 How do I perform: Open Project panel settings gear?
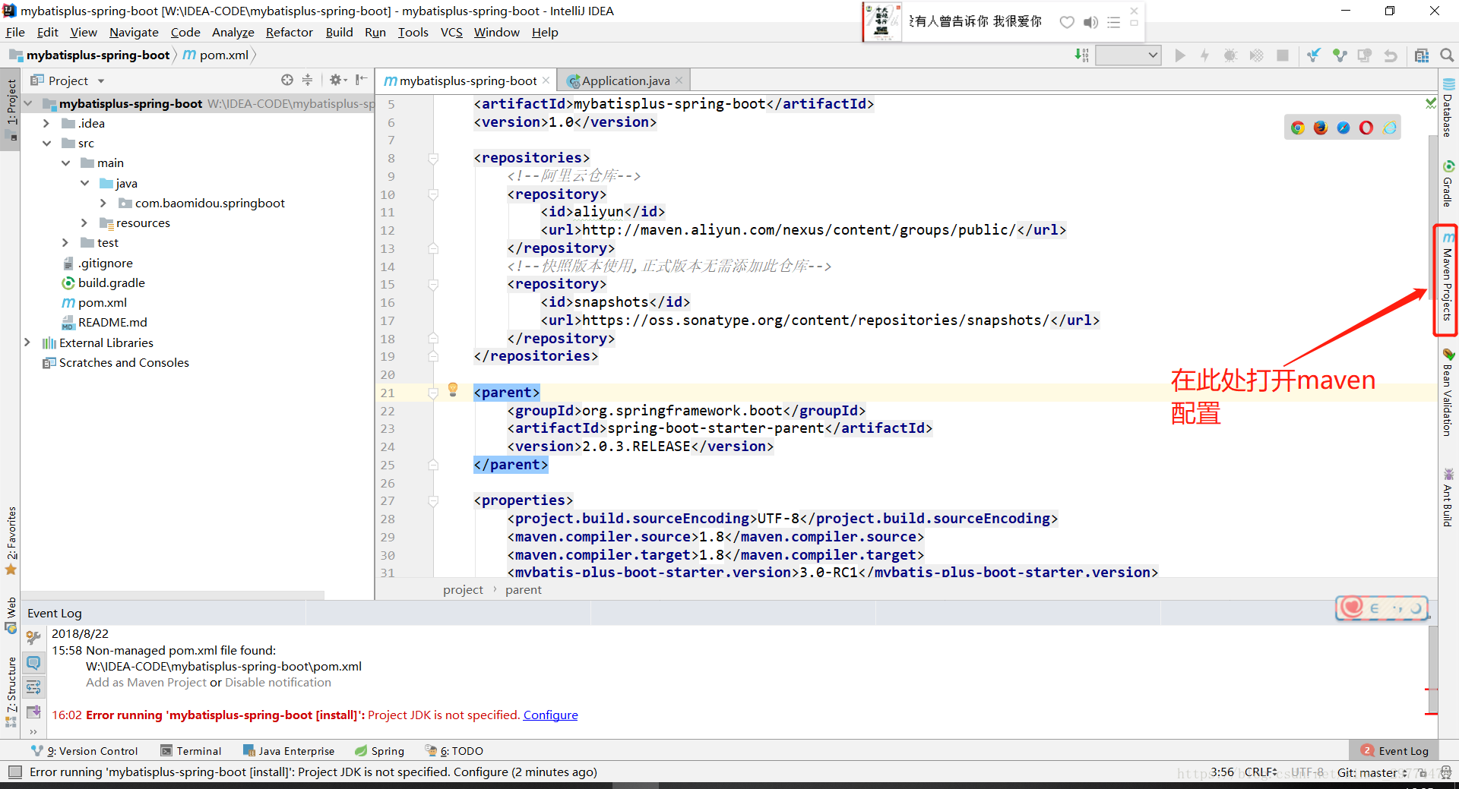click(337, 80)
